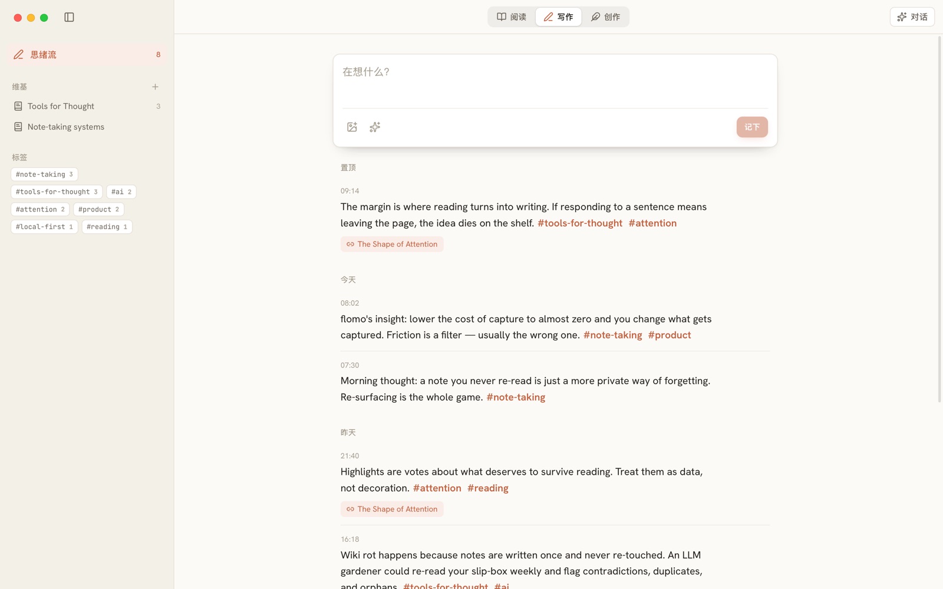Image resolution: width=943 pixels, height=589 pixels.
Task: Open The Shape of Attention link under 09:14 note
Action: point(392,244)
